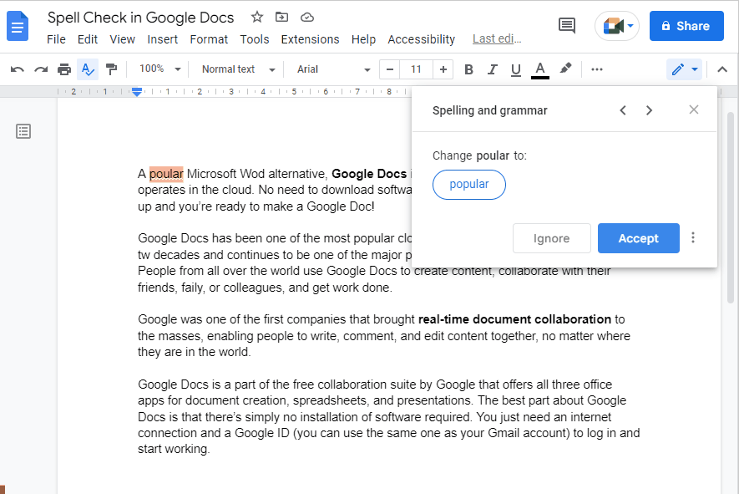Click the Ignore button

click(x=551, y=238)
